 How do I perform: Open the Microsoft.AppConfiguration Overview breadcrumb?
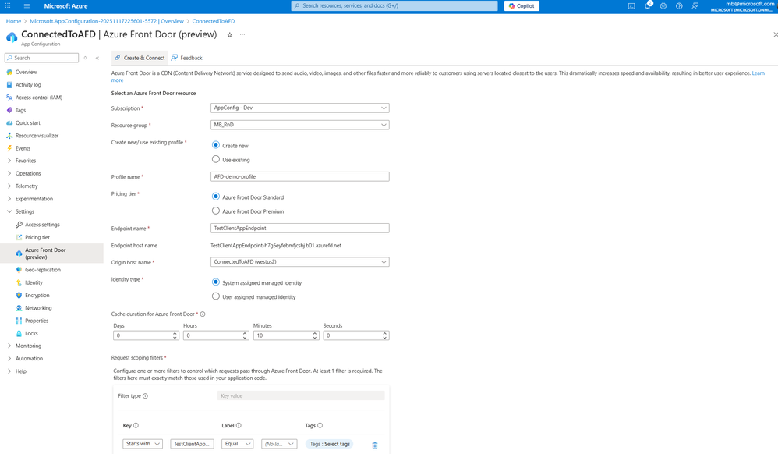click(x=107, y=21)
